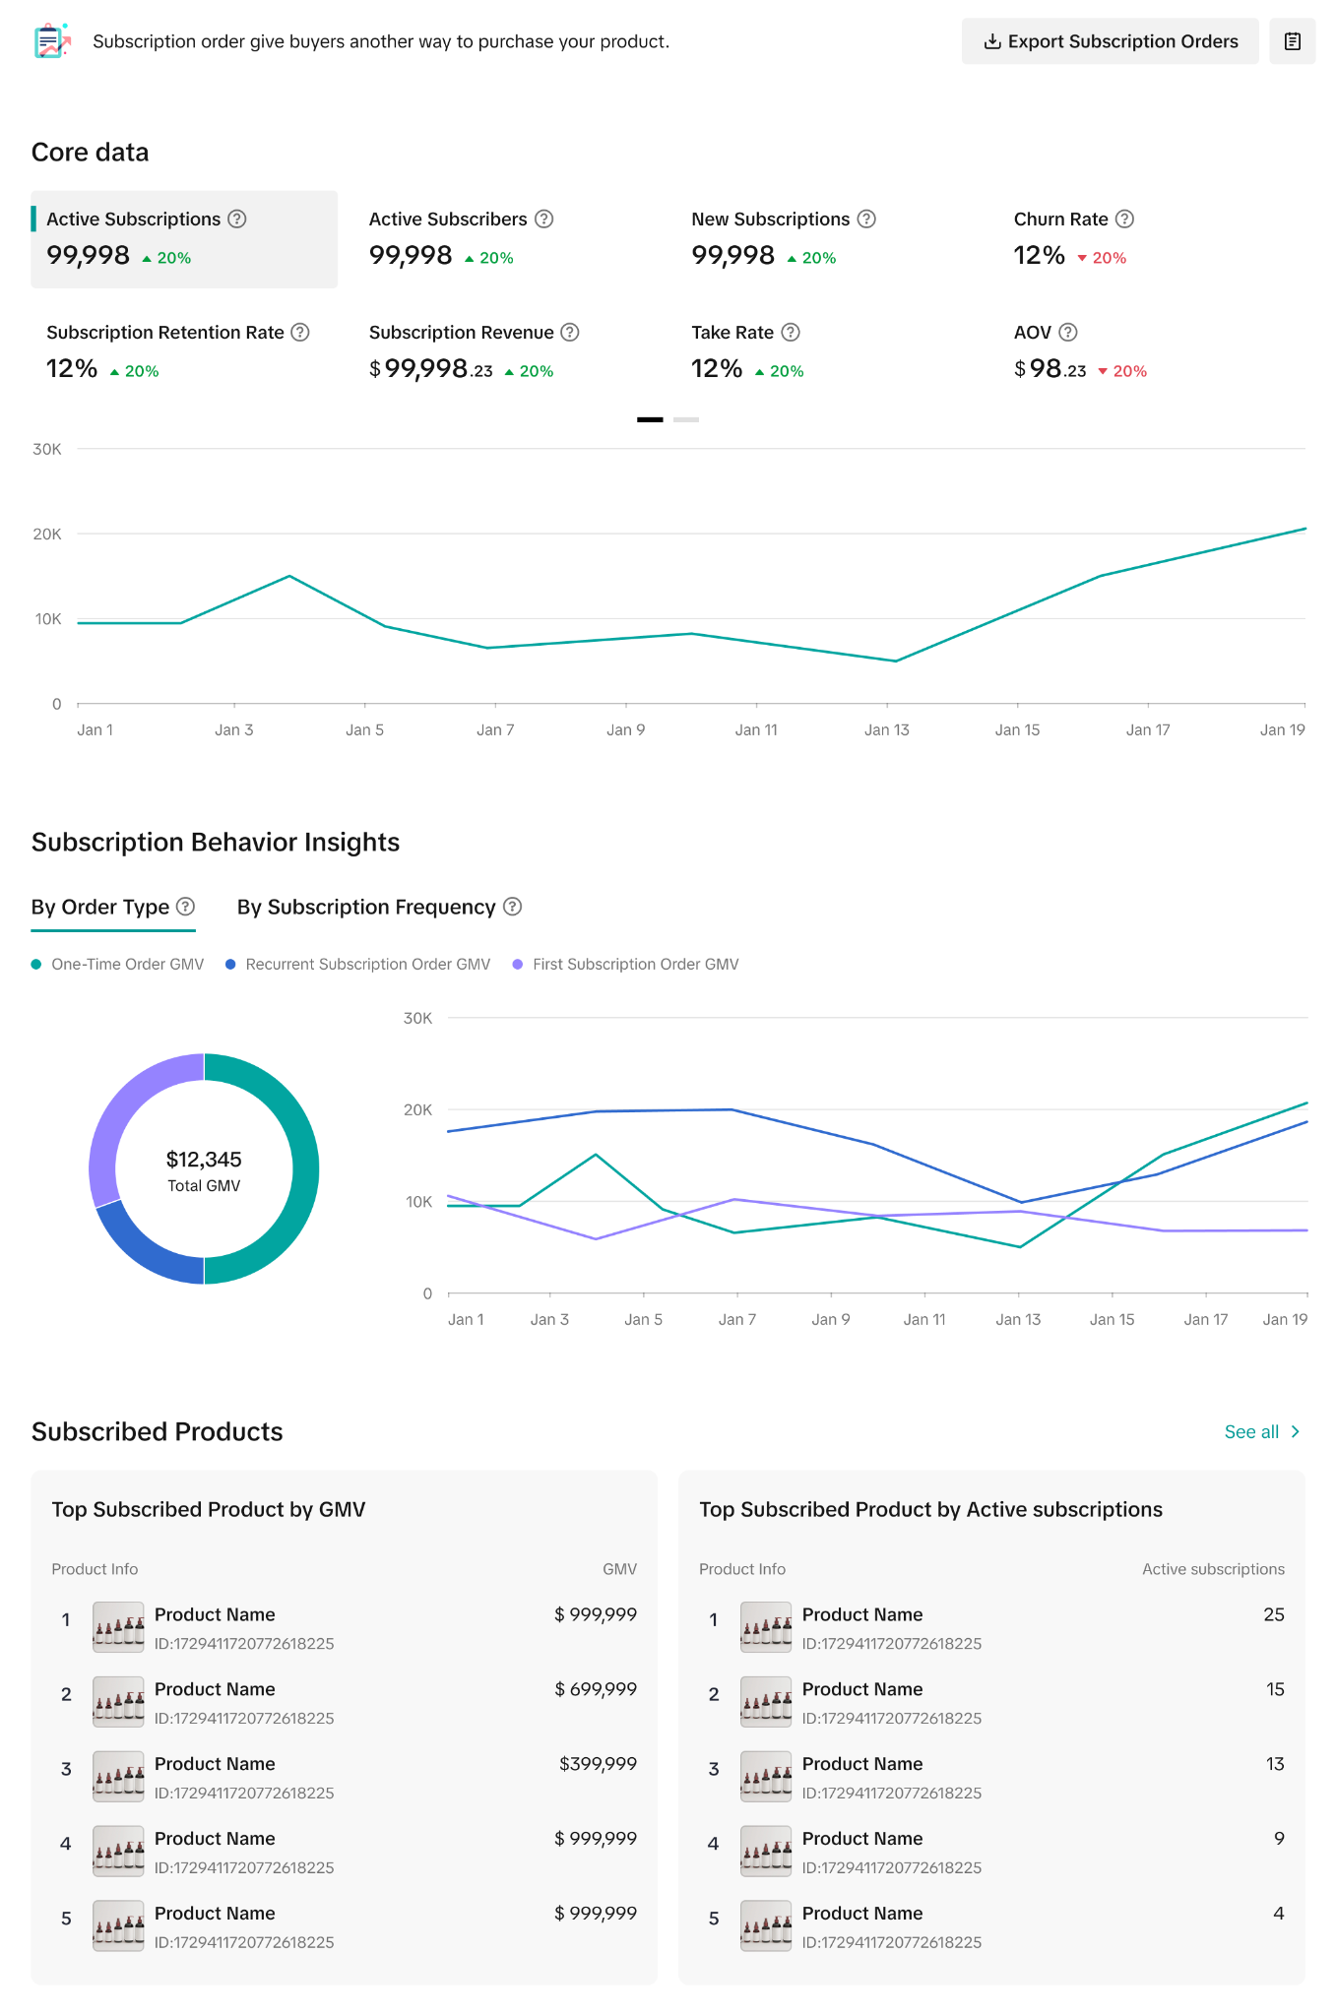Select the Active Subscriptions metric card
Viewport: 1336px width, 2016px height.
(x=184, y=239)
